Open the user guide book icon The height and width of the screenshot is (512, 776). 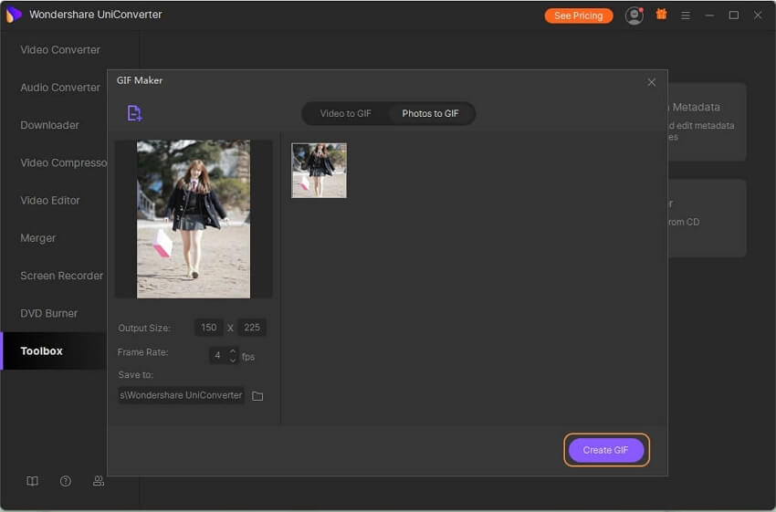[33, 481]
